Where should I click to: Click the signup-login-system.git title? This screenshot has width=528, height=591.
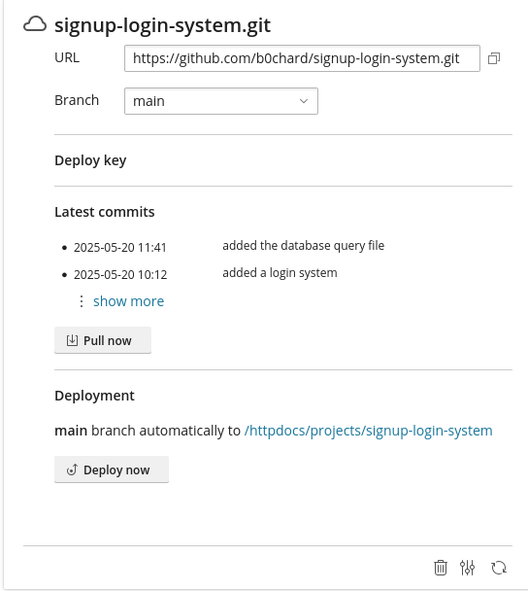pyautogui.click(x=163, y=25)
